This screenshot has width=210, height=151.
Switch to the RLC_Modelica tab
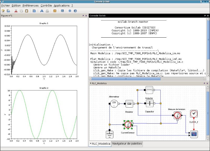[x=100, y=144]
